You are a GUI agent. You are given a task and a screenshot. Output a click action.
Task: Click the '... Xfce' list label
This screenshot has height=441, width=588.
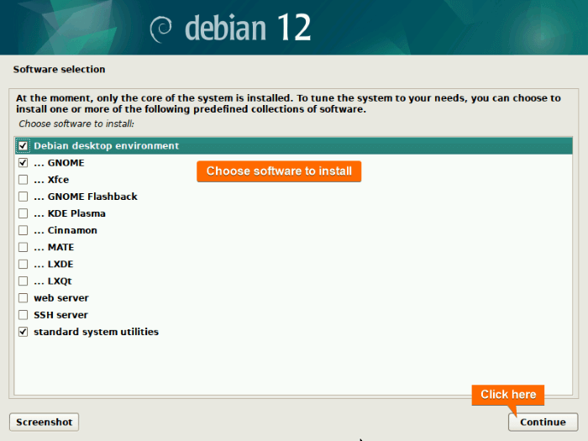click(x=51, y=180)
